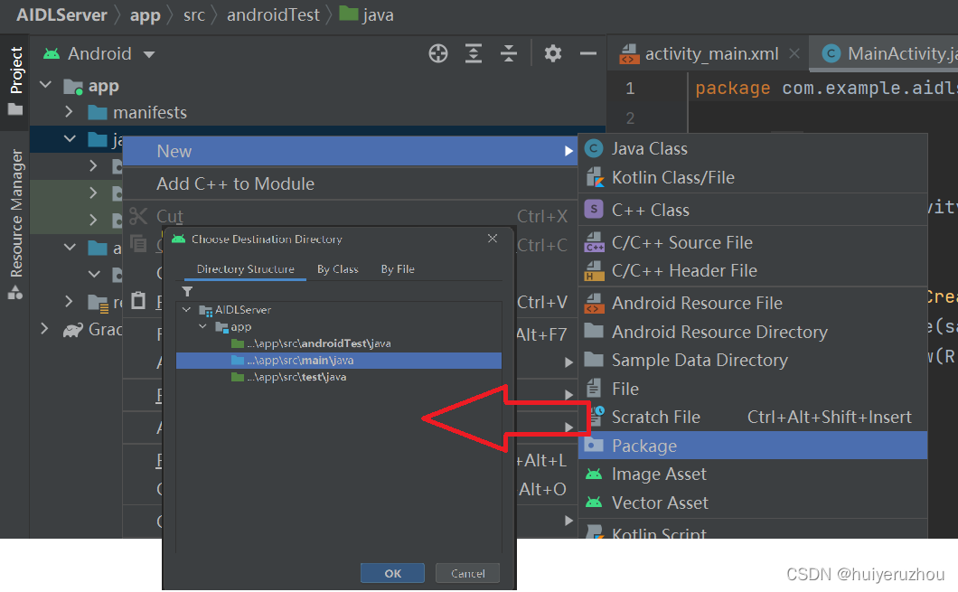958x592 pixels.
Task: Click the locate target crosshair icon
Action: point(438,53)
